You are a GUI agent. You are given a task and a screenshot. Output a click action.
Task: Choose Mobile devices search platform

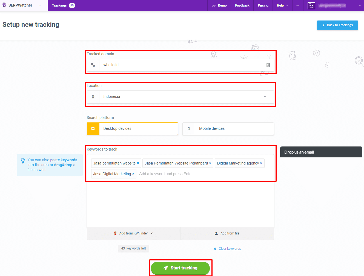[x=228, y=129]
